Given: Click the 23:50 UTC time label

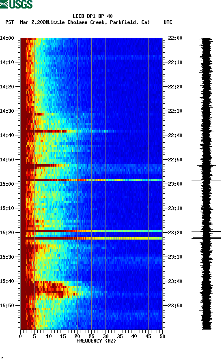Looking at the screenshot, I should (x=175, y=305).
